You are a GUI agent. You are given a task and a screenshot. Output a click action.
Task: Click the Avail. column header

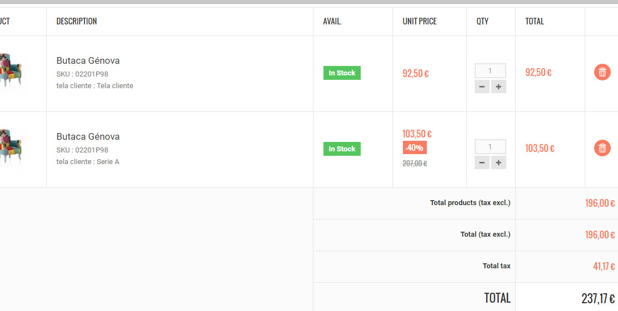click(x=332, y=21)
